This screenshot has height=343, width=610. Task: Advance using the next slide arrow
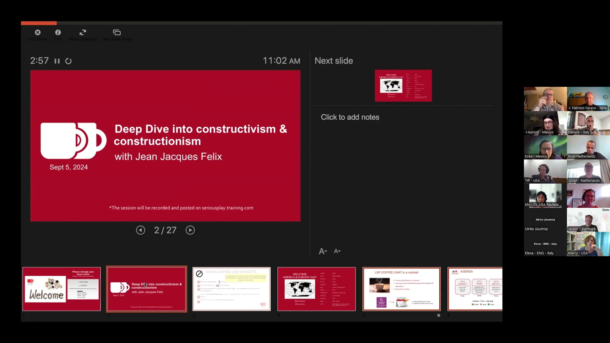pyautogui.click(x=190, y=230)
